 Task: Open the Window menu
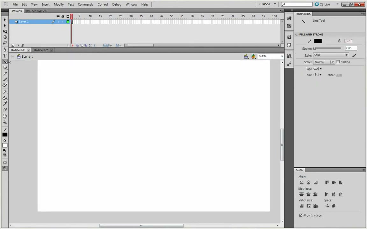coord(131,4)
